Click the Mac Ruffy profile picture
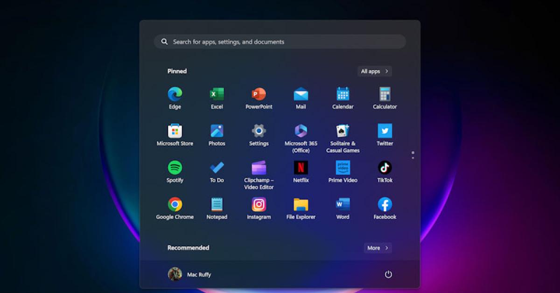 tap(175, 274)
